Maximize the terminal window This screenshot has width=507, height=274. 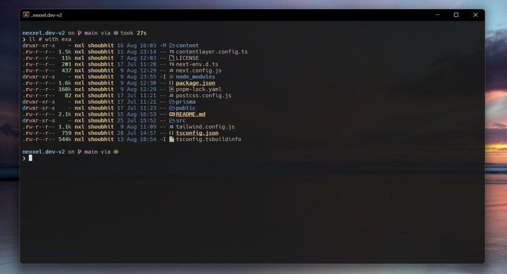(456, 15)
